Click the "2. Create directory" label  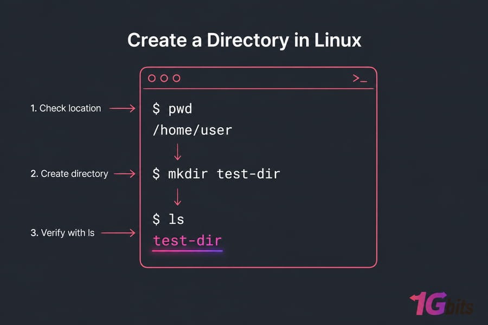[x=69, y=173]
